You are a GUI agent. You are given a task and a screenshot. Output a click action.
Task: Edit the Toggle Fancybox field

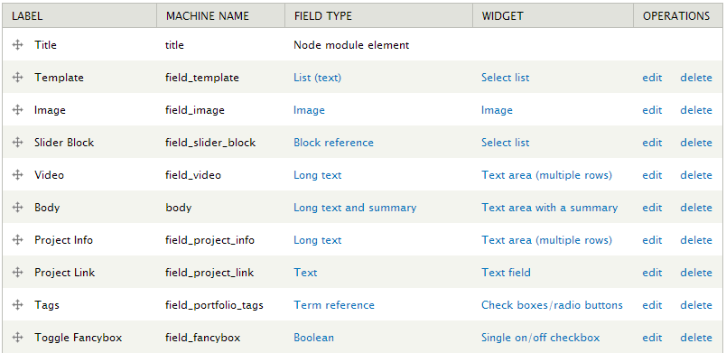pyautogui.click(x=652, y=338)
